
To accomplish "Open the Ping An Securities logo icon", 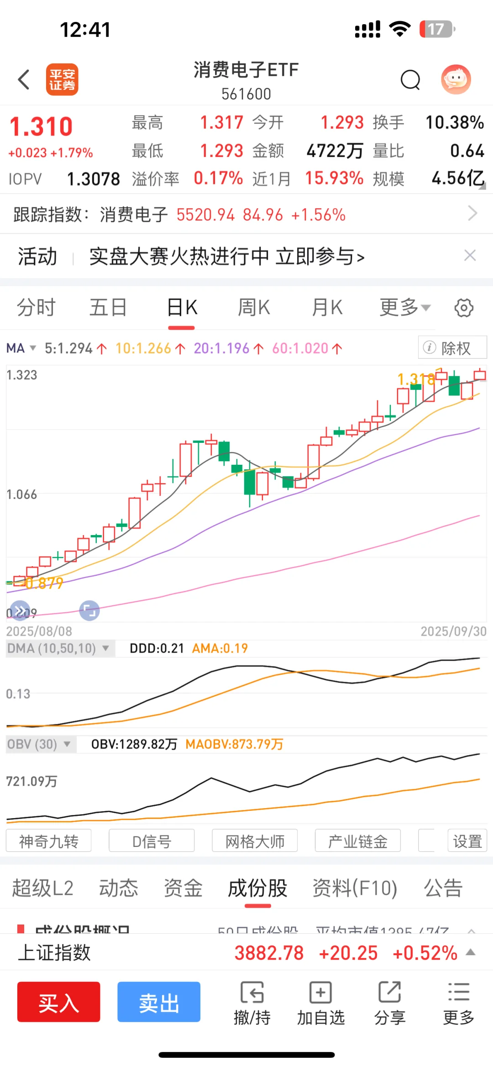I will (62, 79).
